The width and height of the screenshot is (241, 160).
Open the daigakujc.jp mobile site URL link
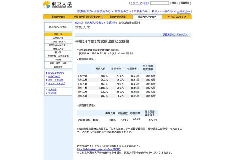tap(99, 149)
